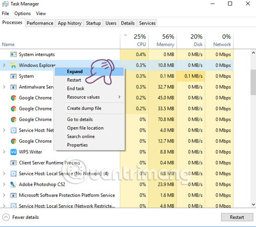The height and width of the screenshot is (227, 256).
Task: Click the scrollbar up arrow
Action: (x=253, y=53)
